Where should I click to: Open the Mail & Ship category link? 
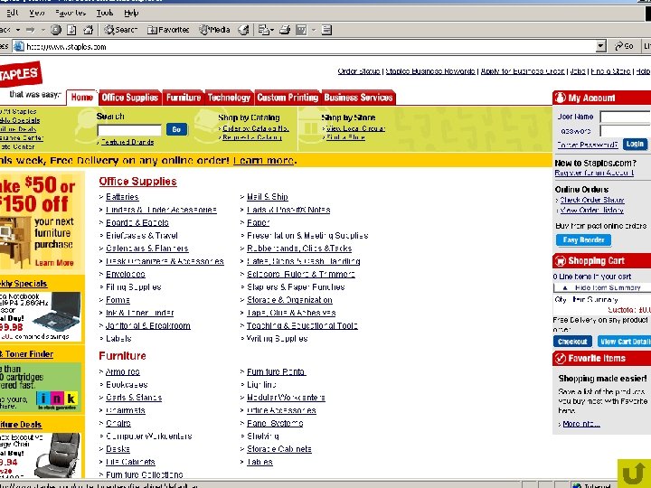click(x=268, y=197)
